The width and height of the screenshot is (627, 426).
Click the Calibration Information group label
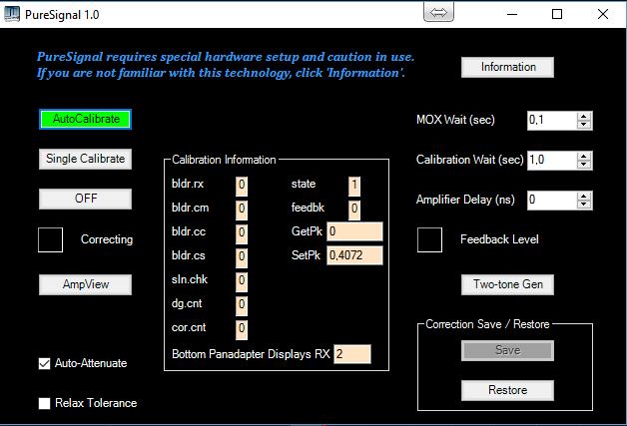(224, 160)
